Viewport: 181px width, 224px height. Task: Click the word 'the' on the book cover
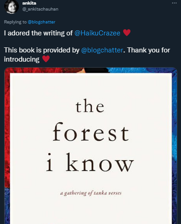point(90,106)
